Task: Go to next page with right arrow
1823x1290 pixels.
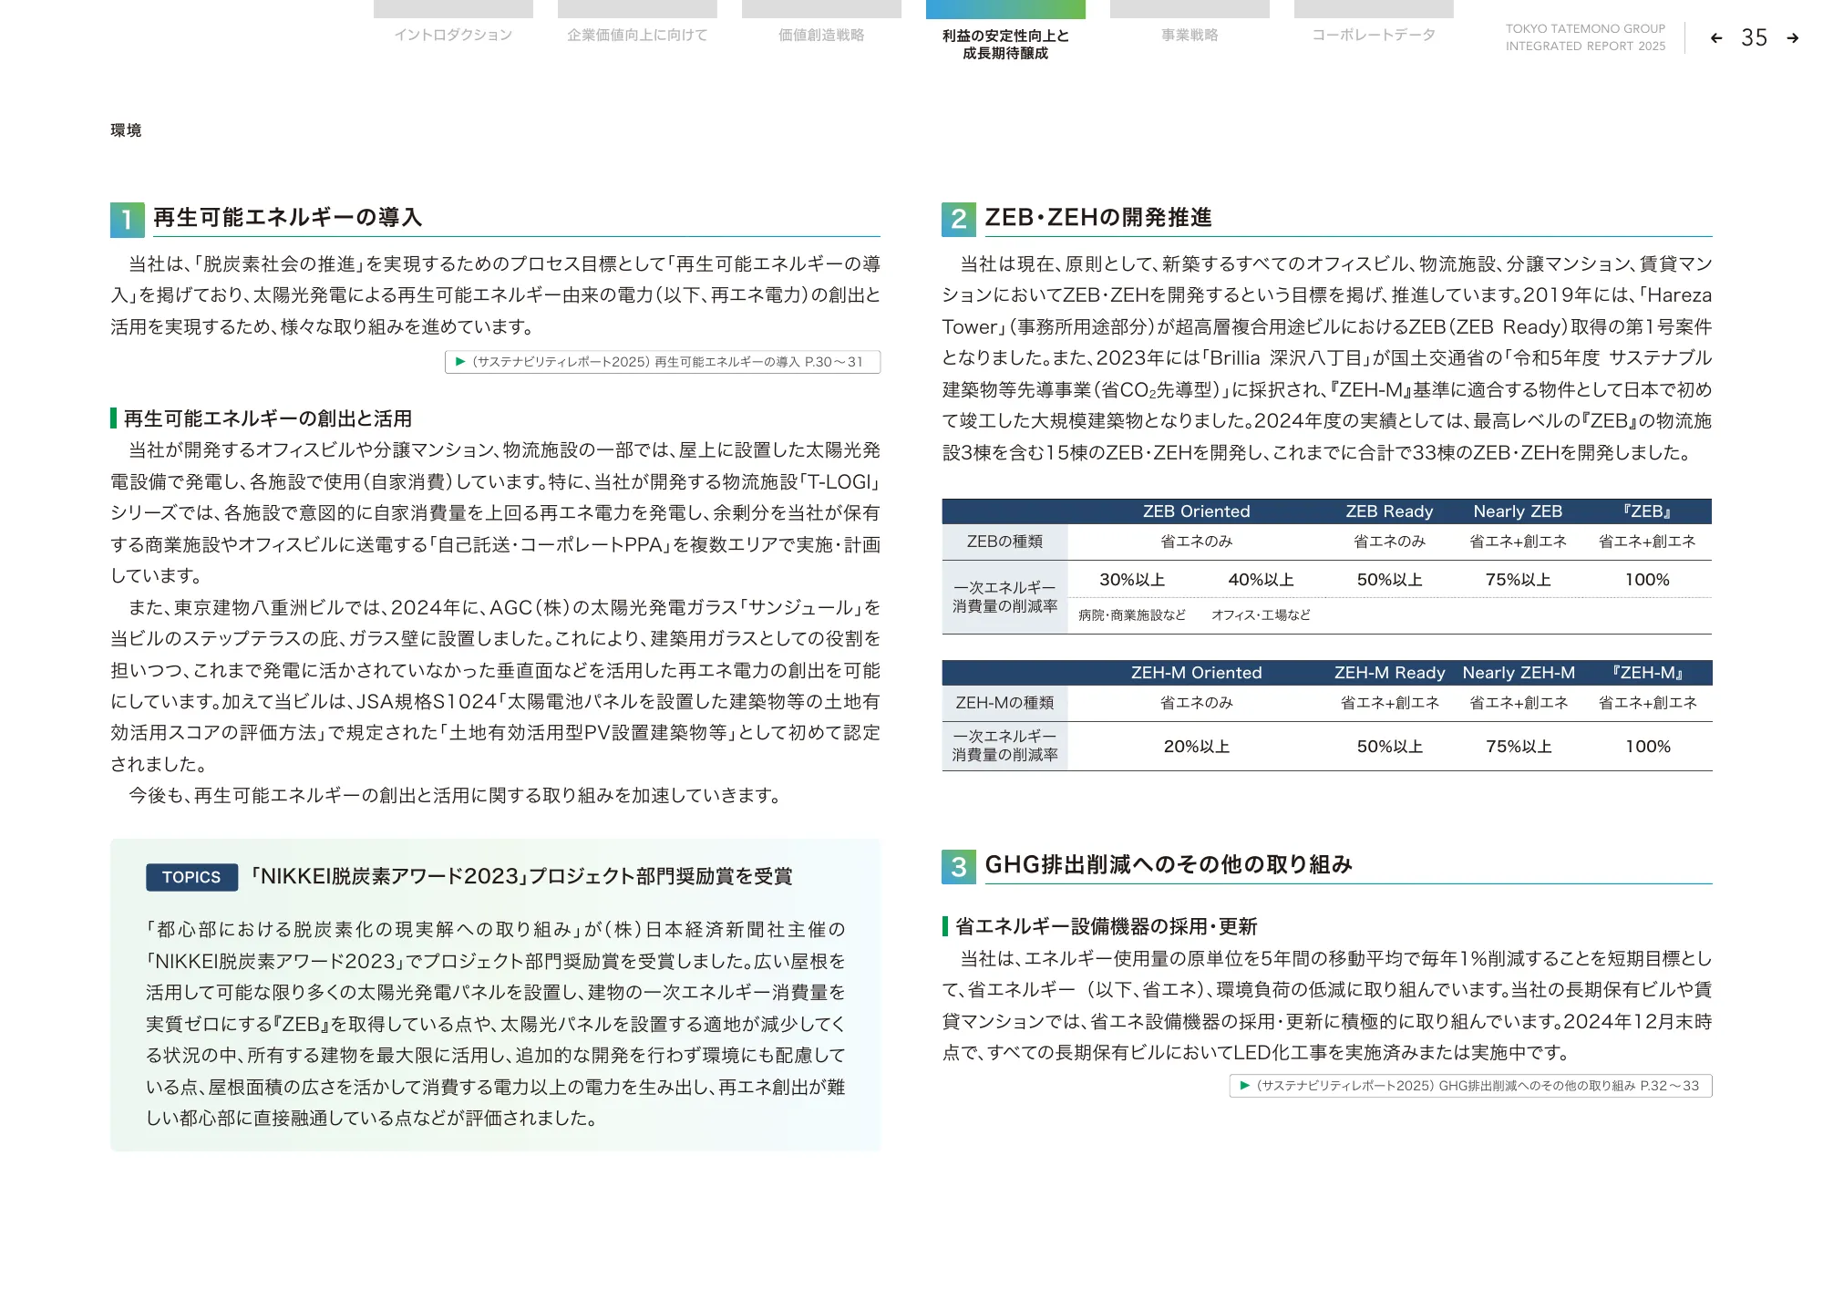Action: [x=1792, y=38]
